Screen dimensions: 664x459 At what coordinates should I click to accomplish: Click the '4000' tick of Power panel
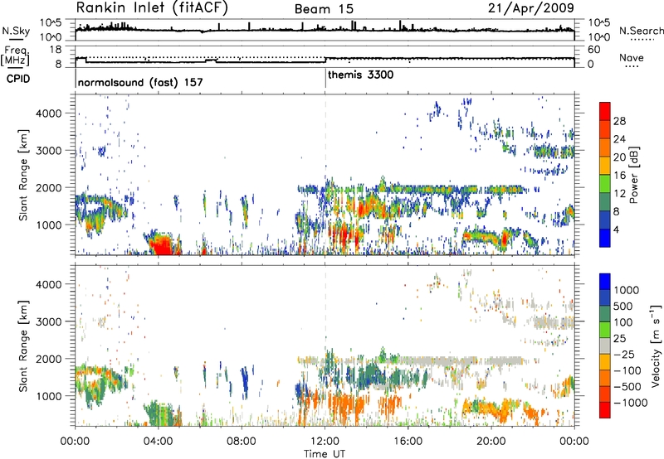[49, 114]
